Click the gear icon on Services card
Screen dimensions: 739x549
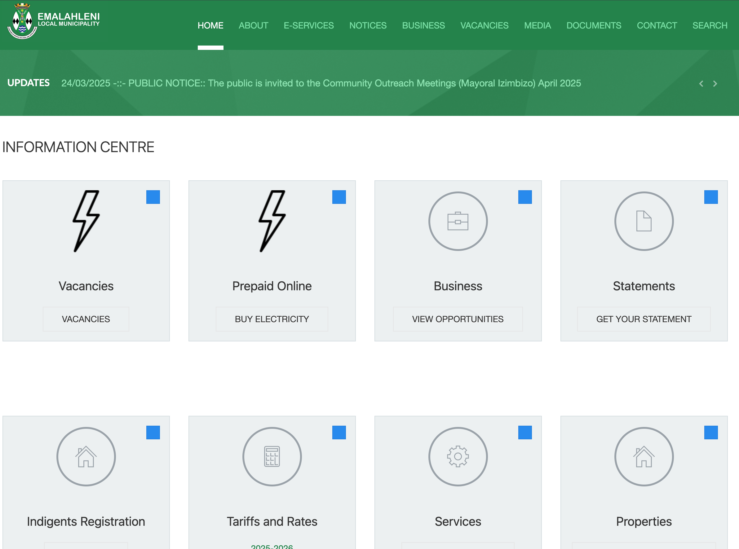point(458,457)
